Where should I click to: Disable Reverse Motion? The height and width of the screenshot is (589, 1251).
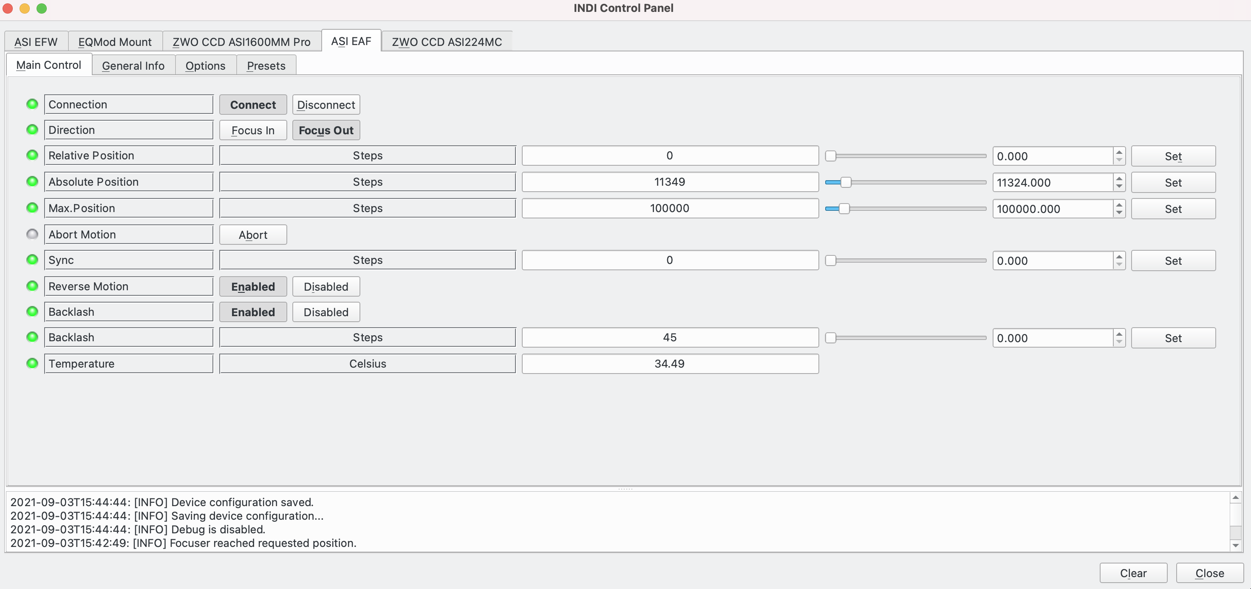(326, 286)
